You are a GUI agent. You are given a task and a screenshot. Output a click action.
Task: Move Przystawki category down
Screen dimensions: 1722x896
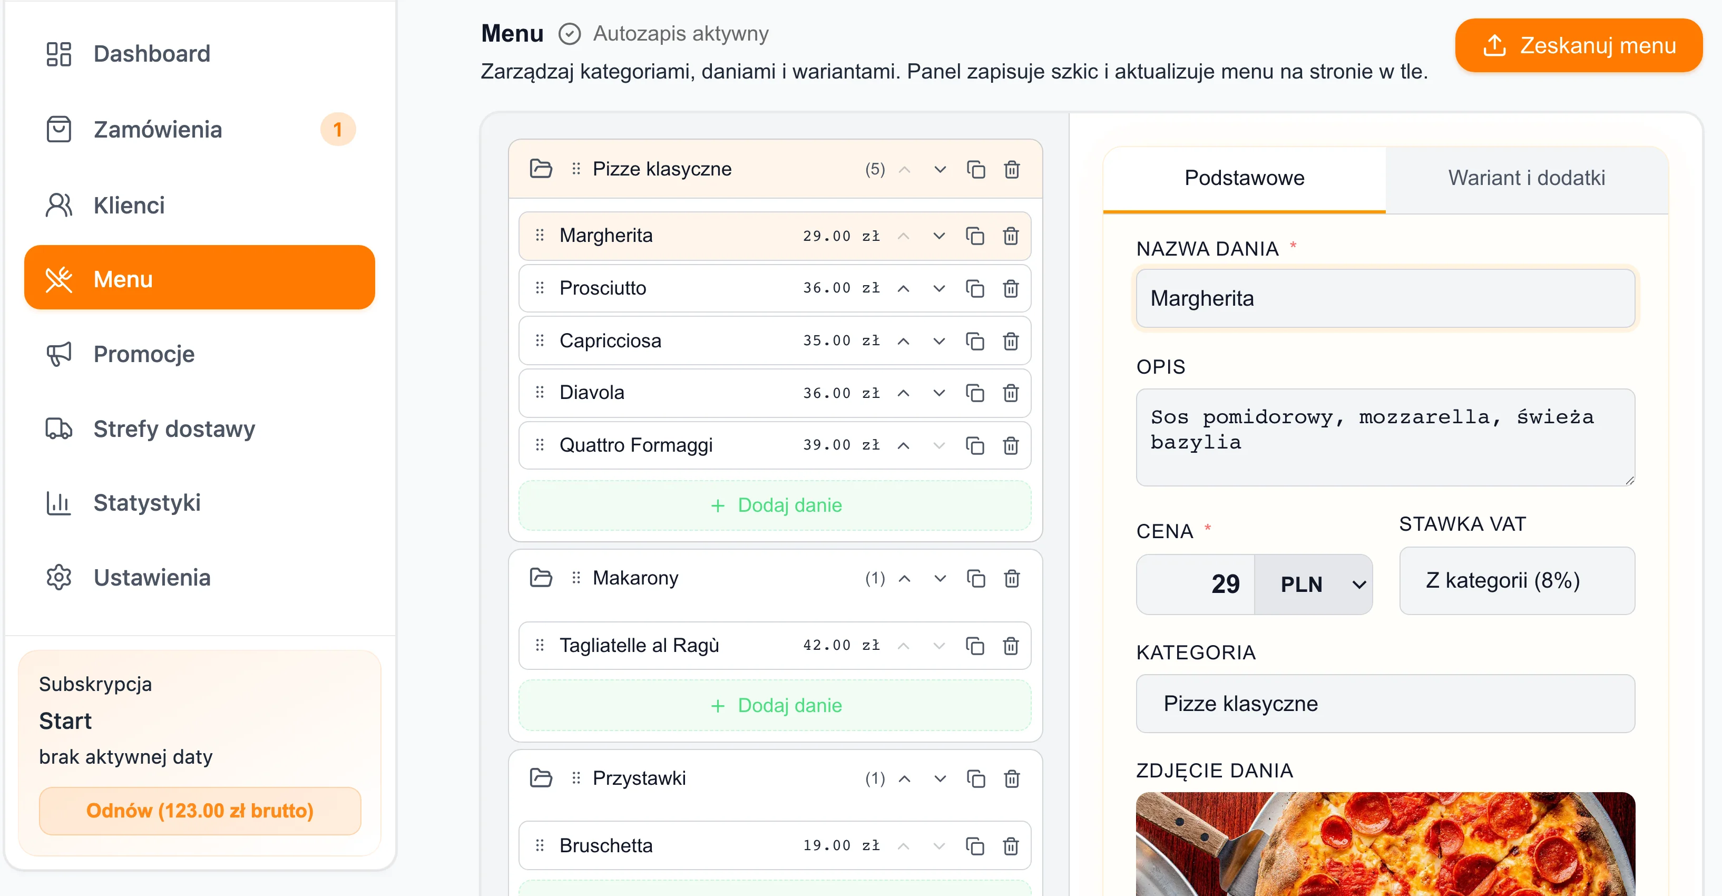940,779
